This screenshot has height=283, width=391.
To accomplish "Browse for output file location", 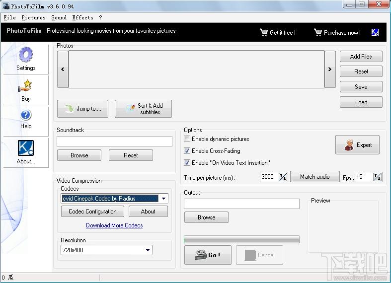I will (206, 217).
